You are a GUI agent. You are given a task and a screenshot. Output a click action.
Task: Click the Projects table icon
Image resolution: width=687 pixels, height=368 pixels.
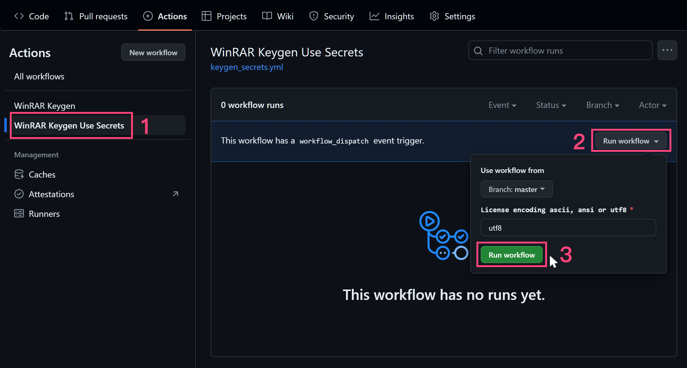tap(206, 16)
